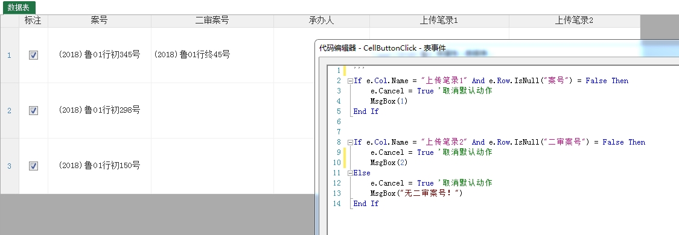Click line number 6 in code editor
The image size is (679, 235).
[338, 121]
